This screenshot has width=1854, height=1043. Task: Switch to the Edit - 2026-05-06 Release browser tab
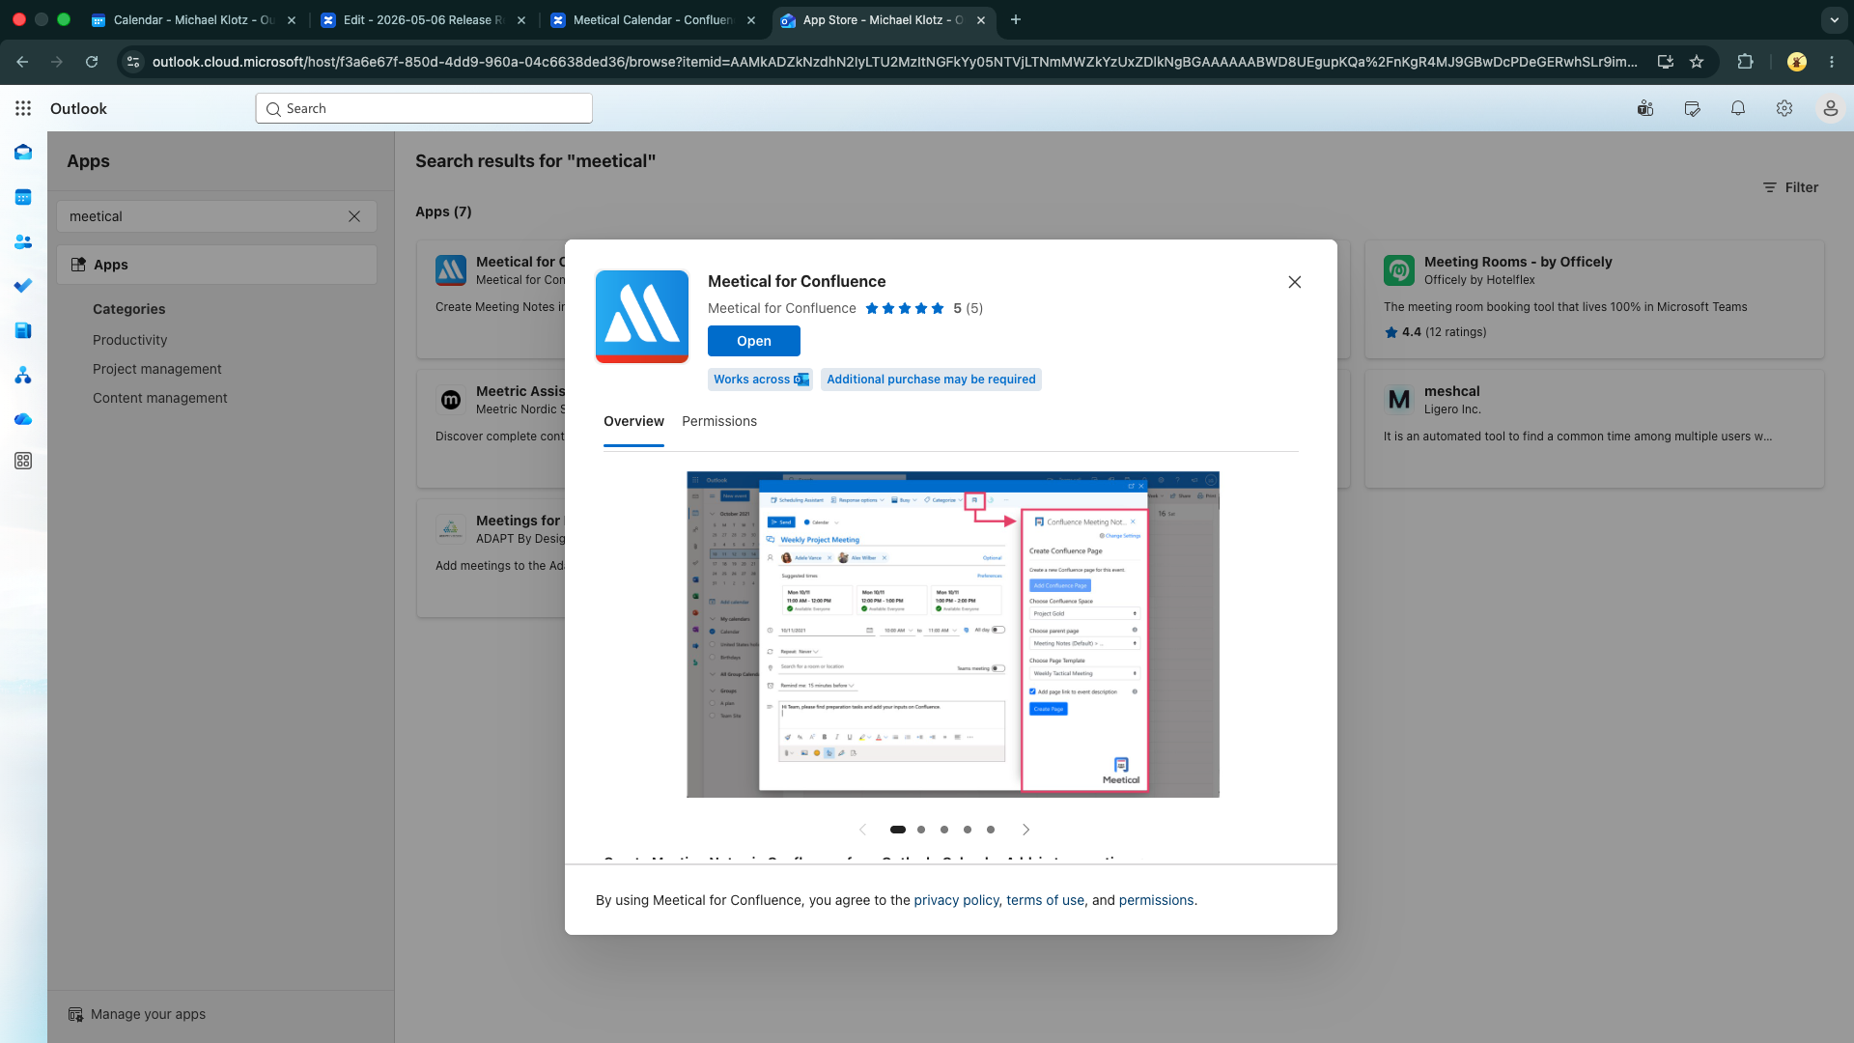coord(423,19)
